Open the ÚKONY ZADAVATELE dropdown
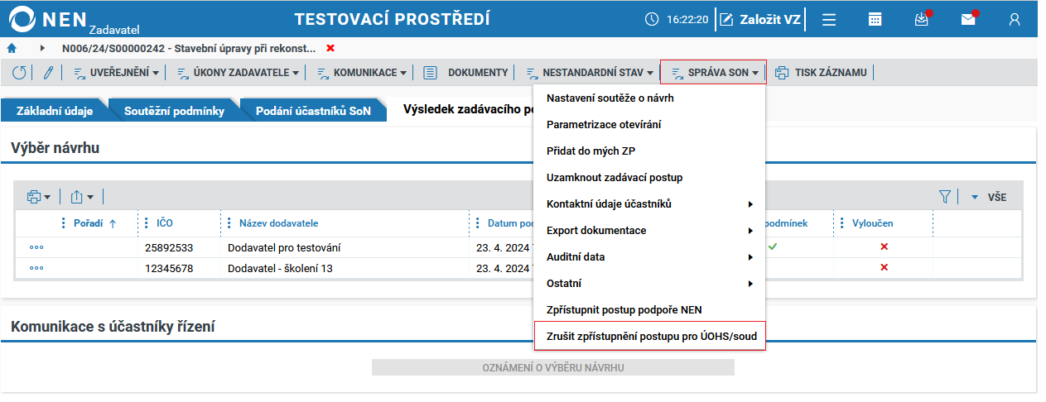 tap(239, 73)
